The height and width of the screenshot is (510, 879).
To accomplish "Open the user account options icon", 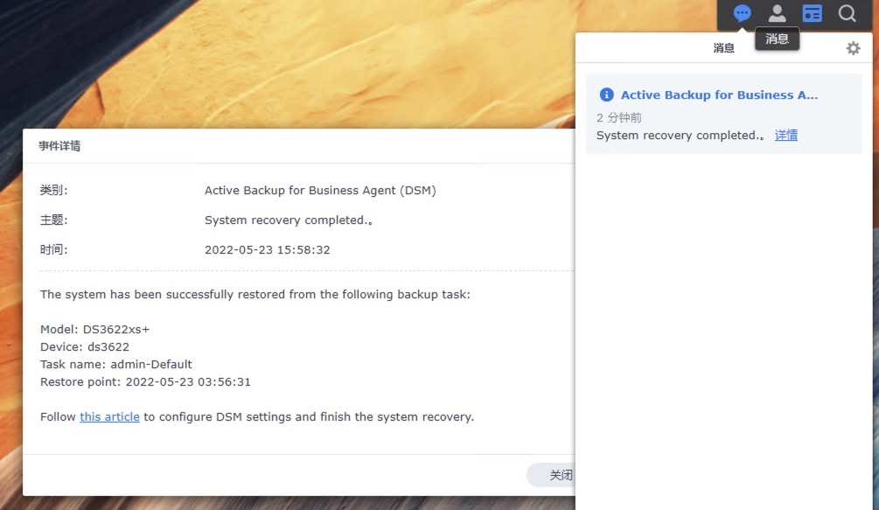I will 777,13.
